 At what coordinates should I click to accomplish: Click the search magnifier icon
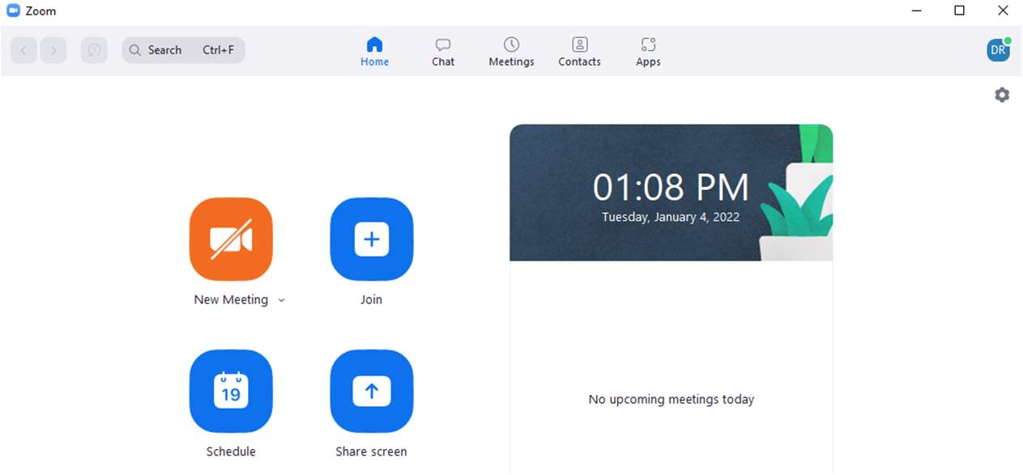135,50
